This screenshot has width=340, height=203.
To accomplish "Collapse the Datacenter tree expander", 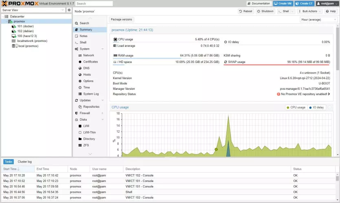I will tap(3, 16).
